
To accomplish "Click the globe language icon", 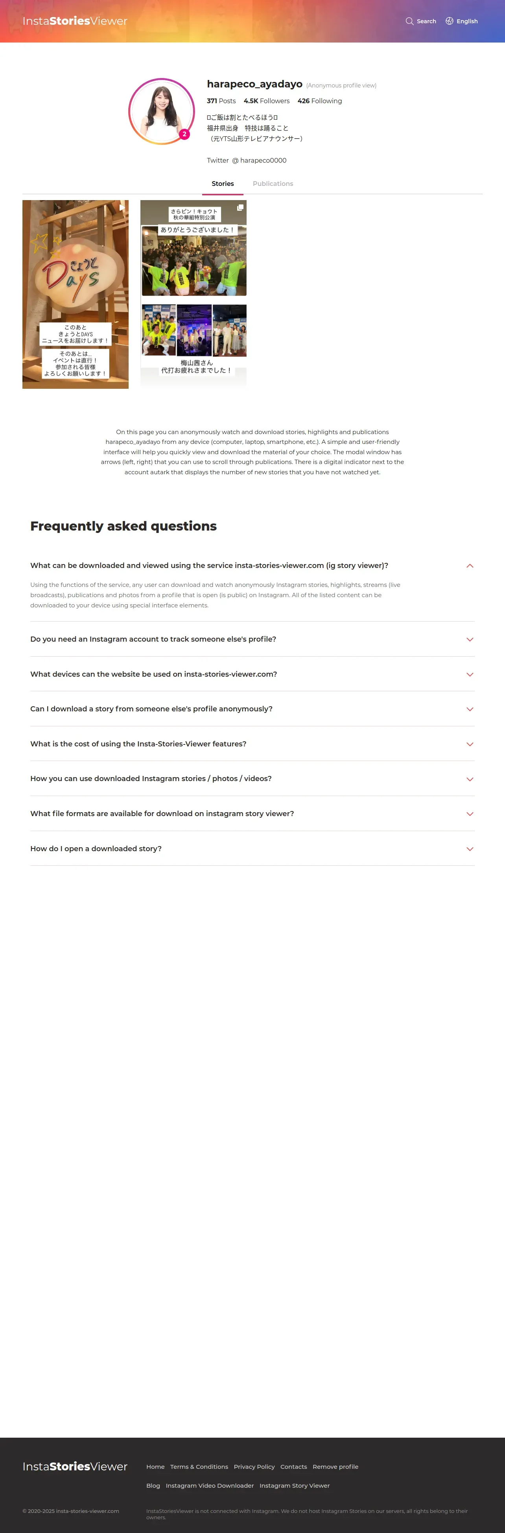I will 450,21.
